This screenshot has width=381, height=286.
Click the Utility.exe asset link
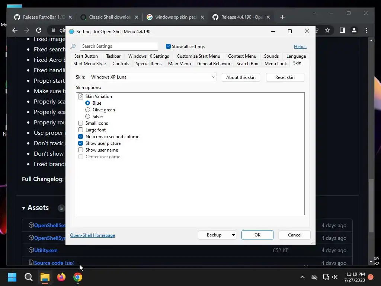click(x=46, y=250)
